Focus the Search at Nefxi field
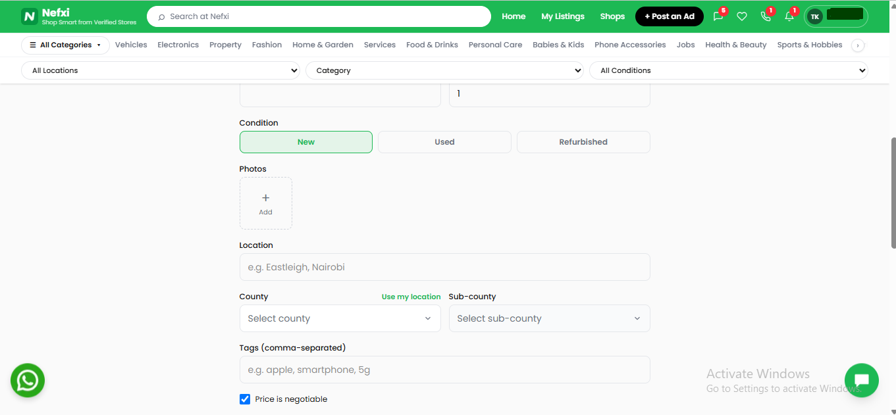This screenshot has height=415, width=896. 319,16
